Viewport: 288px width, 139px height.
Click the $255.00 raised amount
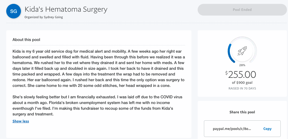pyautogui.click(x=240, y=74)
